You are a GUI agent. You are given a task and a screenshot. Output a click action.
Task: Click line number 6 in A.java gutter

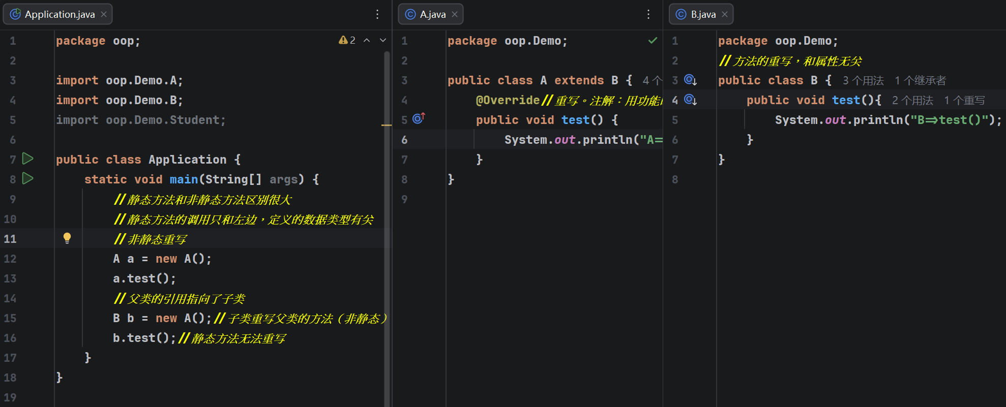pyautogui.click(x=404, y=140)
